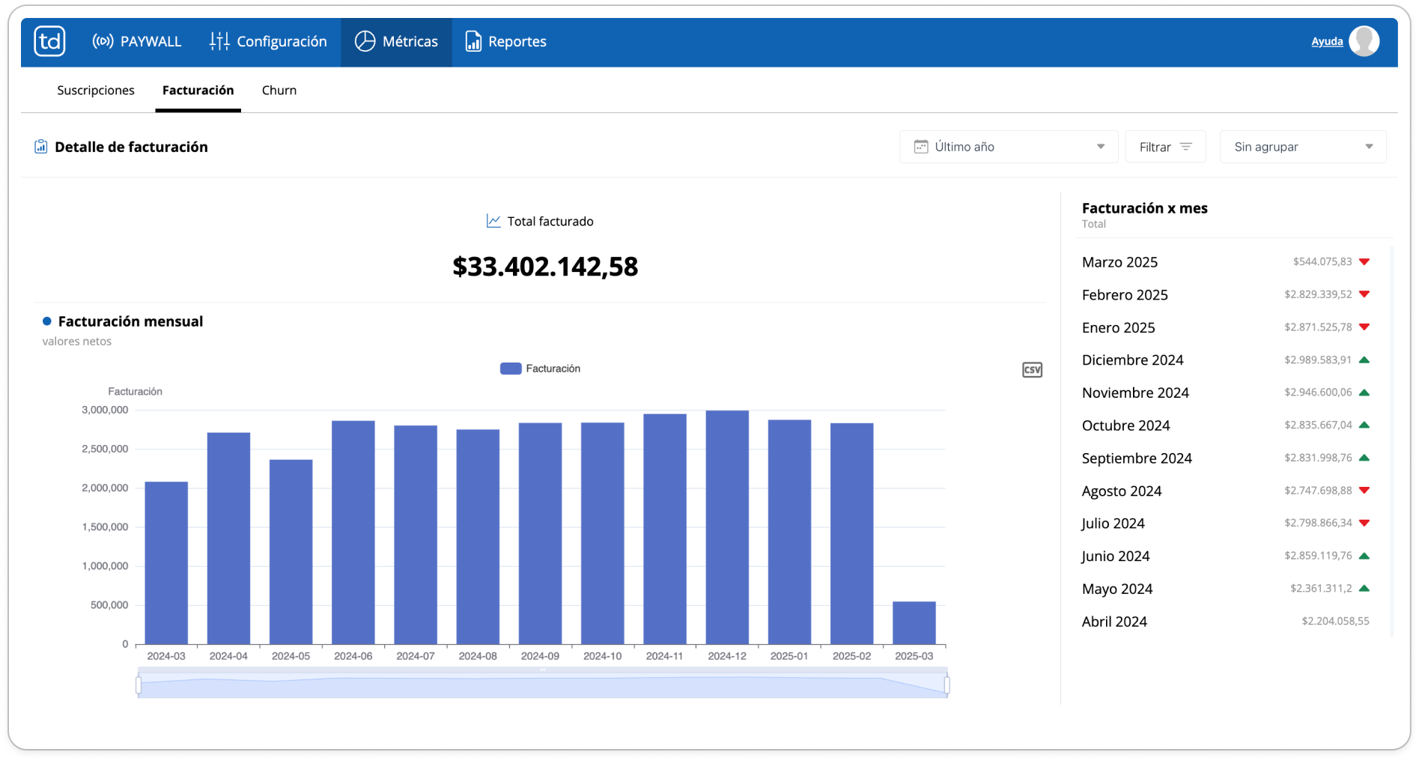
Task: Click the Marzo 2025 month label
Action: [x=1119, y=262]
